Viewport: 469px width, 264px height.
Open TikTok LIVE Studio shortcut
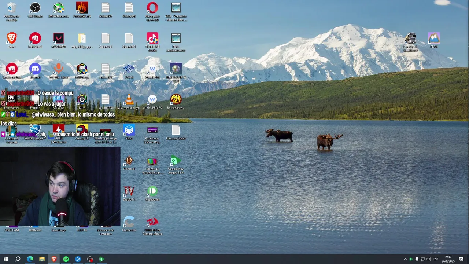pyautogui.click(x=152, y=42)
